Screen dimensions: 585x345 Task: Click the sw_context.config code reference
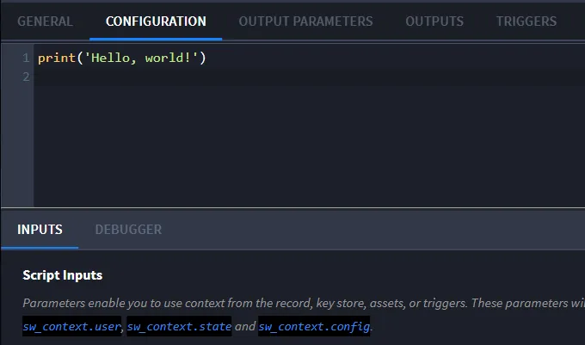[314, 326]
